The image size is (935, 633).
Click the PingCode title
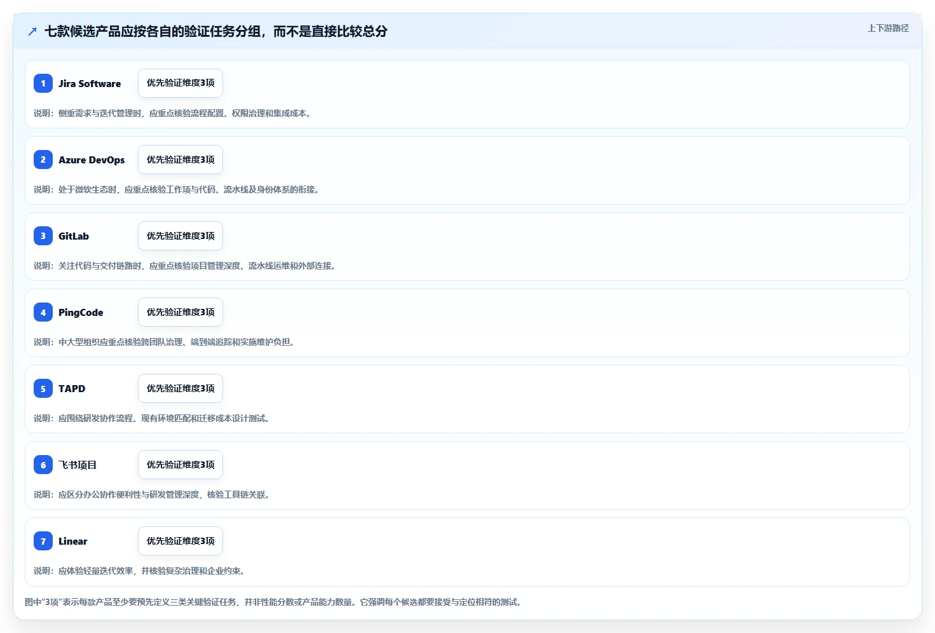(81, 312)
